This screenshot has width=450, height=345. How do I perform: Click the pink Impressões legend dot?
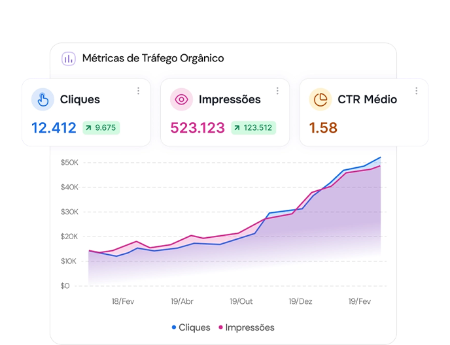[221, 327]
